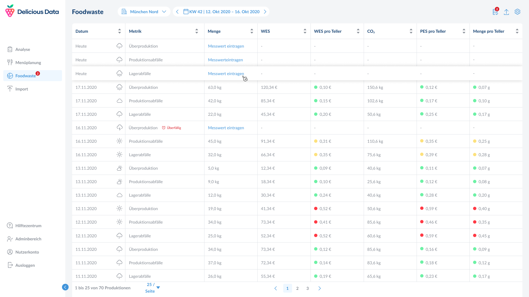Image resolution: width=529 pixels, height=297 pixels.
Task: Sort by CO₂ column arrows
Action: click(411, 31)
